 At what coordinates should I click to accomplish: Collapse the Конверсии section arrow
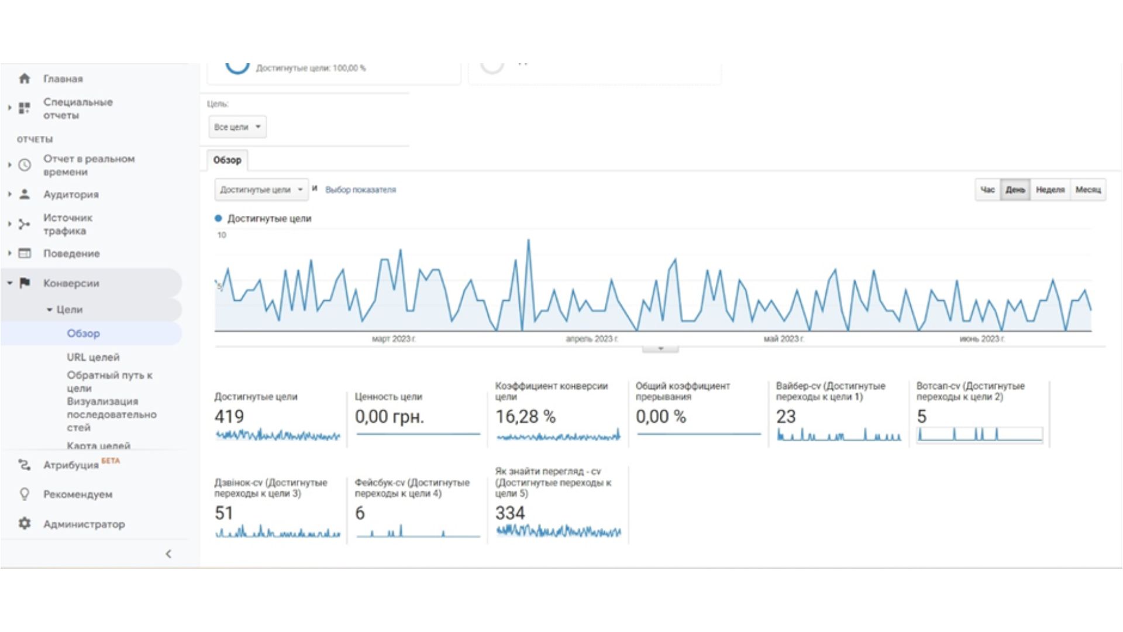[x=9, y=283]
